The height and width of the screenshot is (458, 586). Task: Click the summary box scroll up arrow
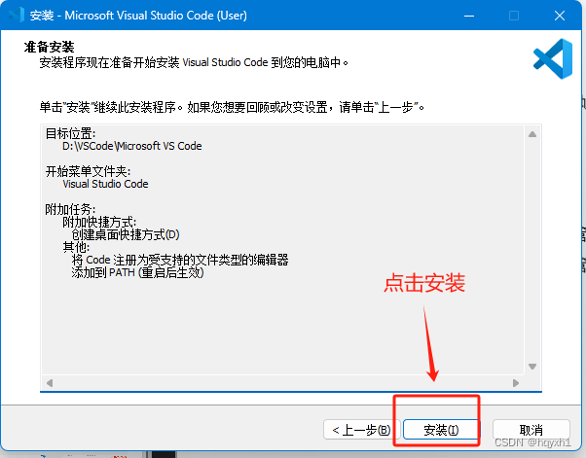click(x=532, y=134)
